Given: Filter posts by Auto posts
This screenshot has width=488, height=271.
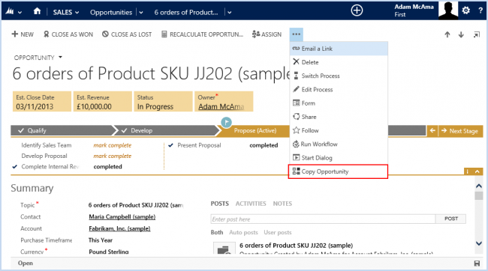Looking at the screenshot, I should [244, 233].
